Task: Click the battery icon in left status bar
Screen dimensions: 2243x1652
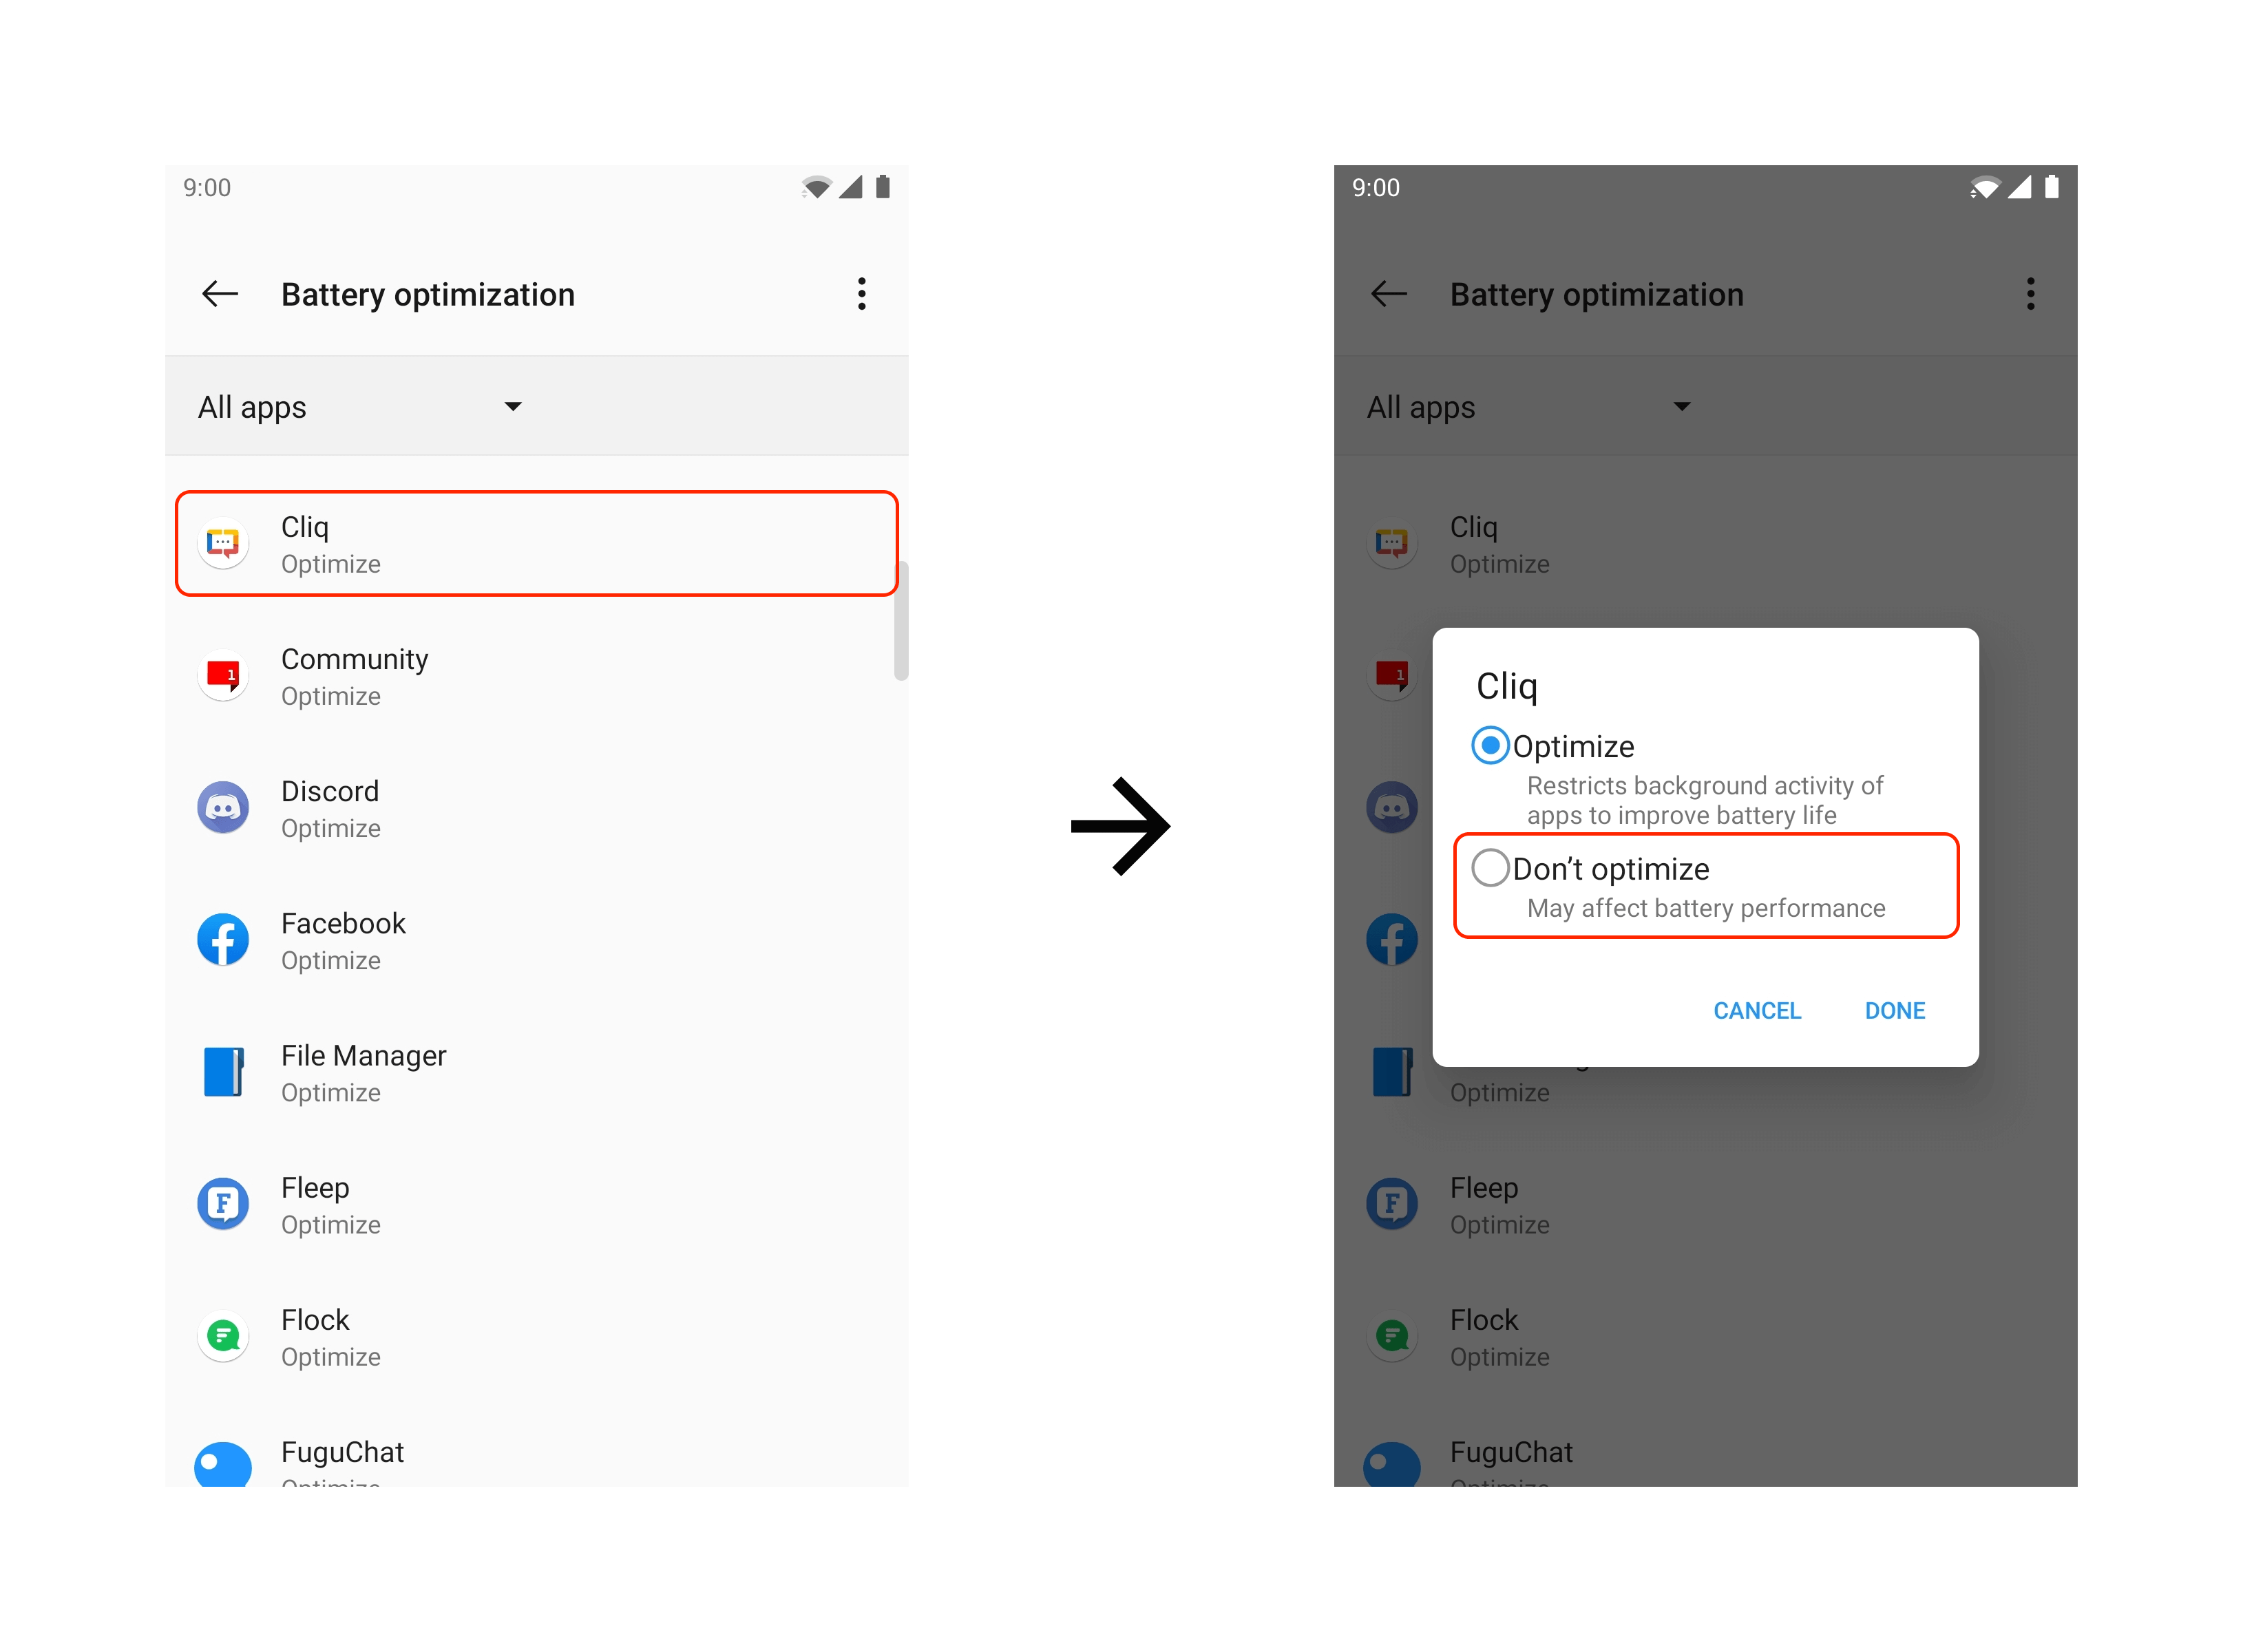Action: click(882, 187)
